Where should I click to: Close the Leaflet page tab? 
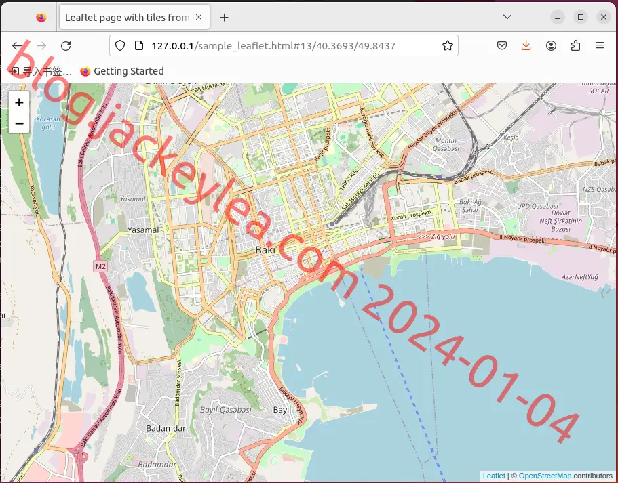point(199,17)
